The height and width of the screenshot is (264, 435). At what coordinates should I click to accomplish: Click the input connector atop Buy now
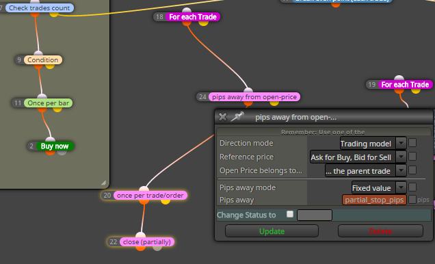coord(50,140)
